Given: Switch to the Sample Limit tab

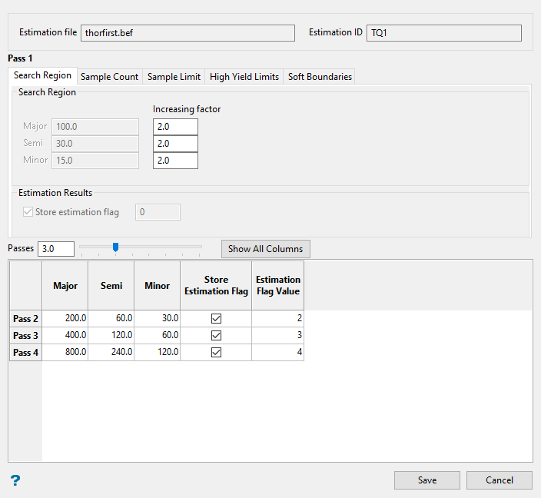Looking at the screenshot, I should pyautogui.click(x=174, y=77).
